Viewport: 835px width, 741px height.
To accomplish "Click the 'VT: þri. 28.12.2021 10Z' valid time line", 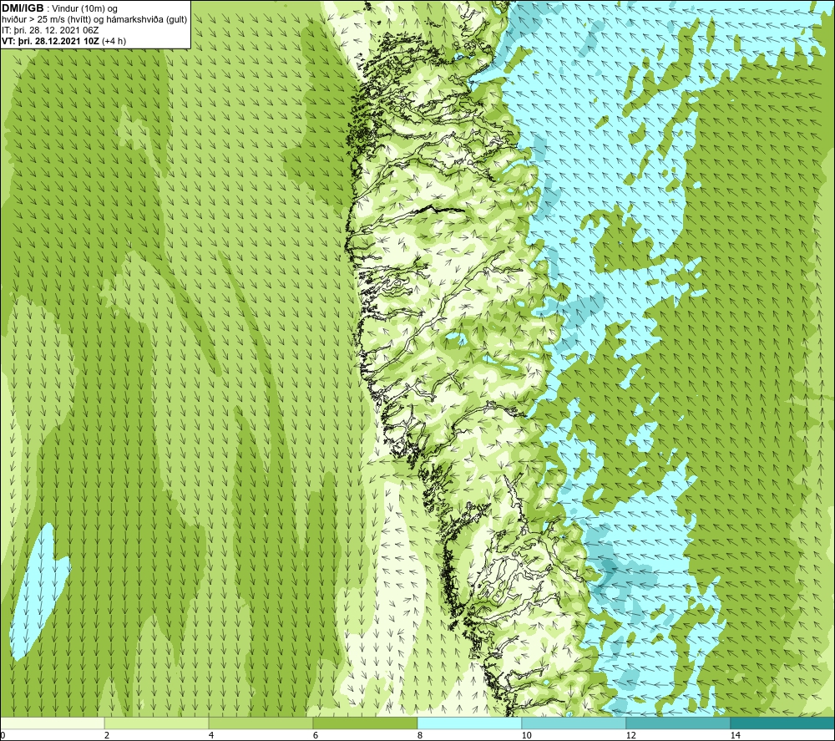I will (x=64, y=41).
